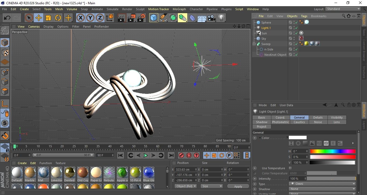367x195 pixels.
Task: Open the Size mode dropdown
Action: [212, 186]
